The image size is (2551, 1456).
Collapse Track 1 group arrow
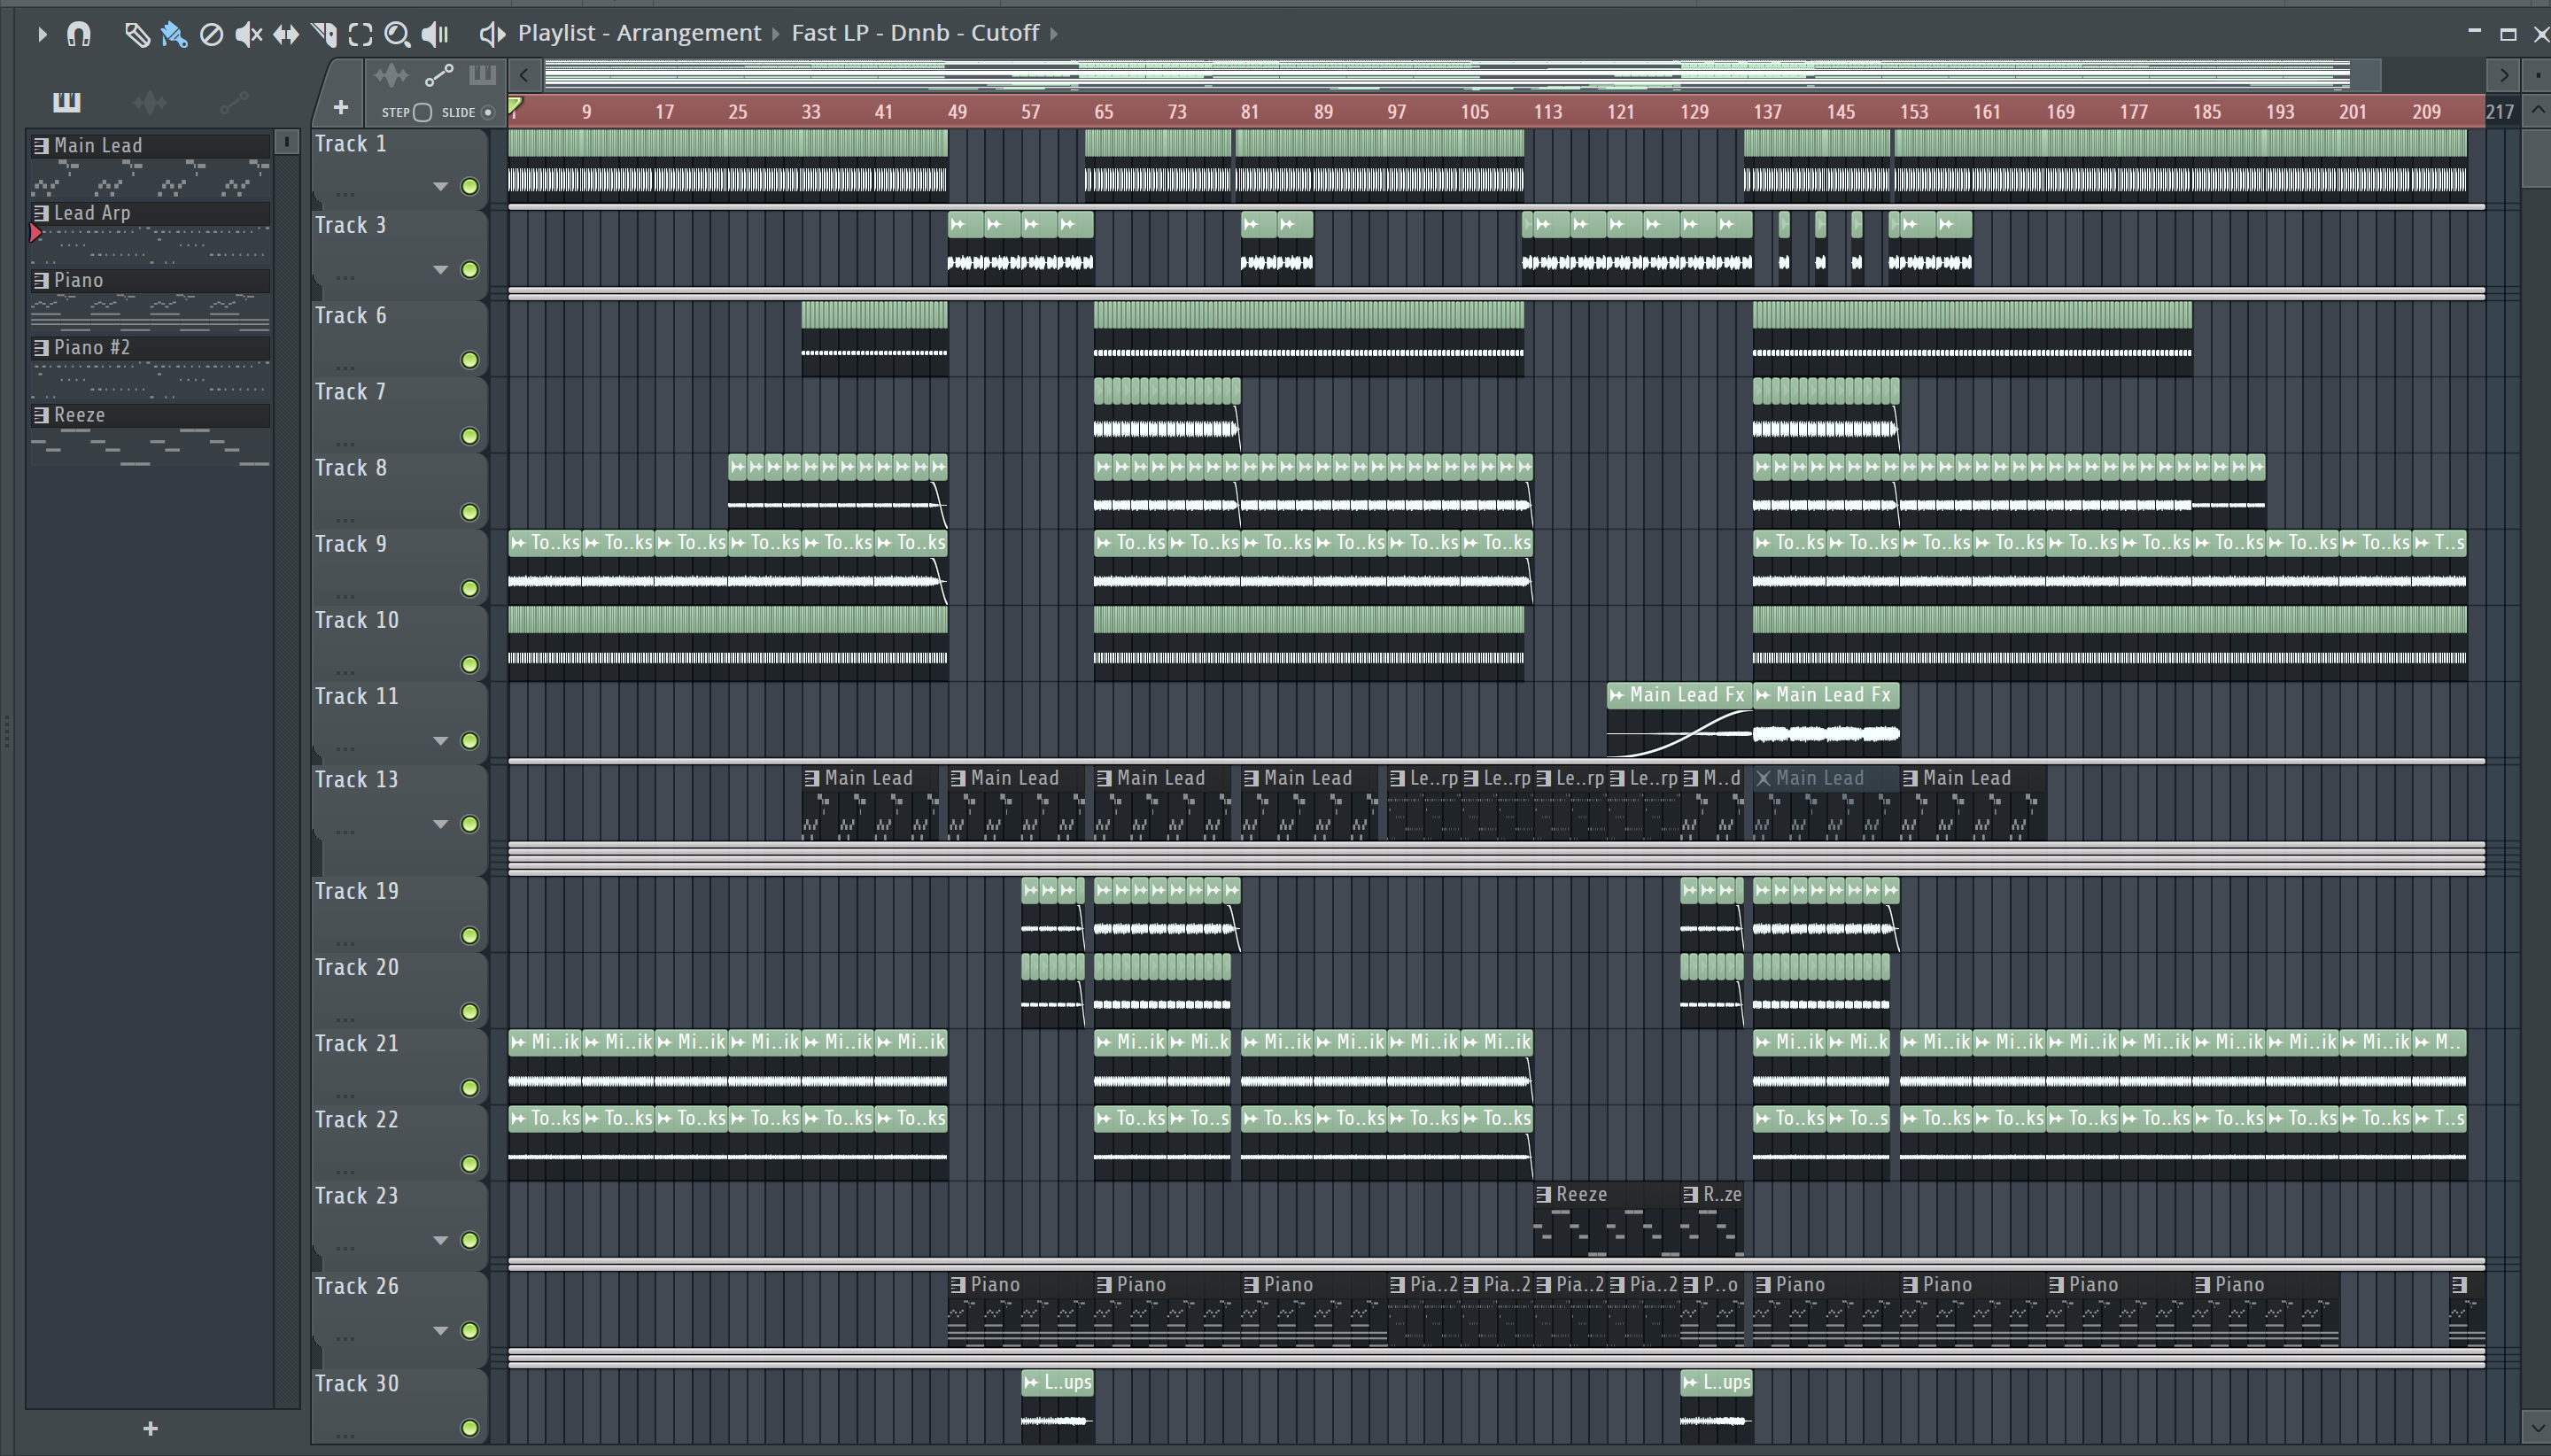pos(440,187)
